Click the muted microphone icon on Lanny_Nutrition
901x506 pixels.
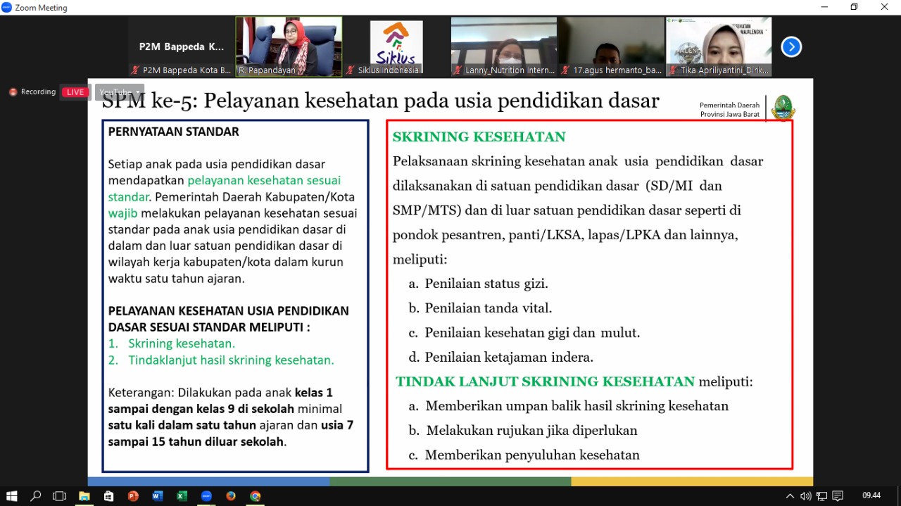coord(458,70)
